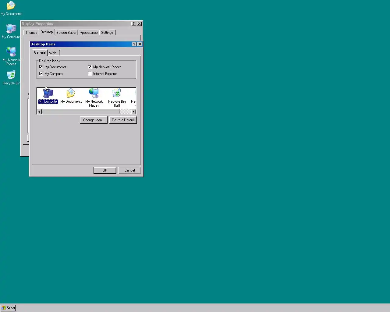Click the icon list horizontal scrollbar thumb
Viewport: 390px width, 312px height.
[80, 112]
